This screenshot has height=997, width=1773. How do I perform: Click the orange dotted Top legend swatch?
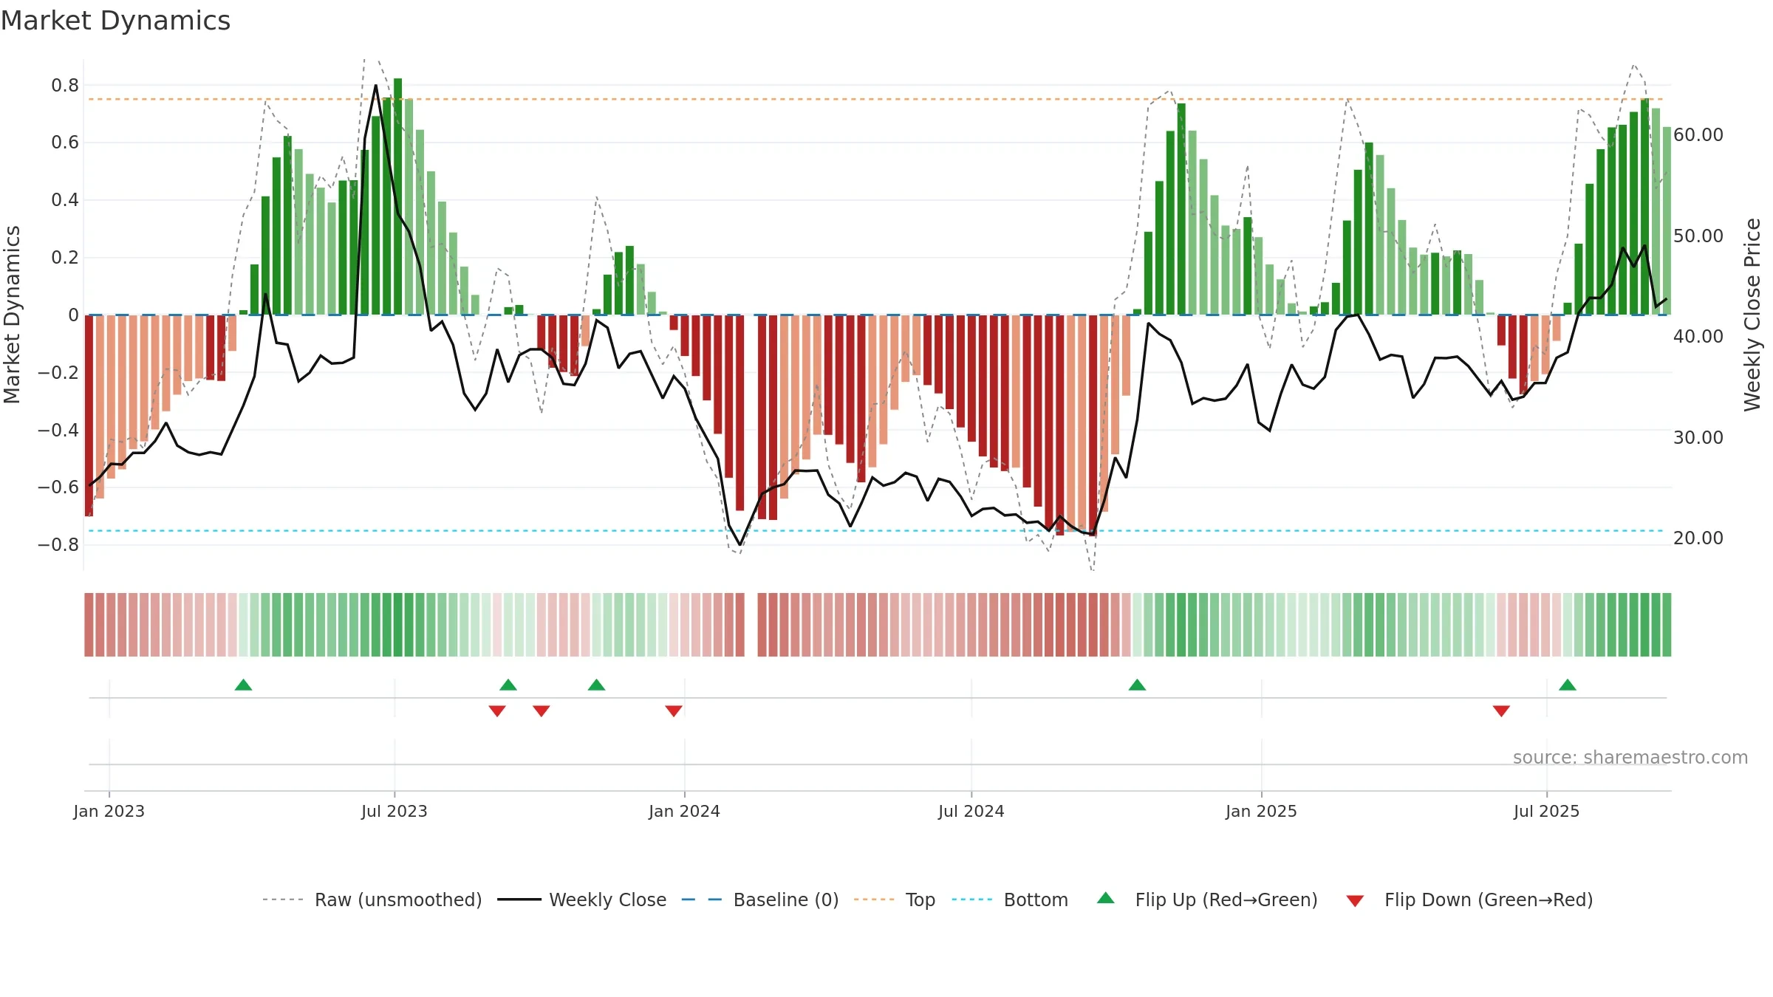[874, 900]
